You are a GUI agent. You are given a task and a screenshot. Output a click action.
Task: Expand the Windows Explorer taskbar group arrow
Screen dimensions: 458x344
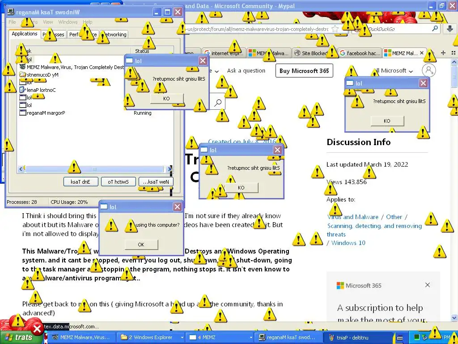point(182,338)
